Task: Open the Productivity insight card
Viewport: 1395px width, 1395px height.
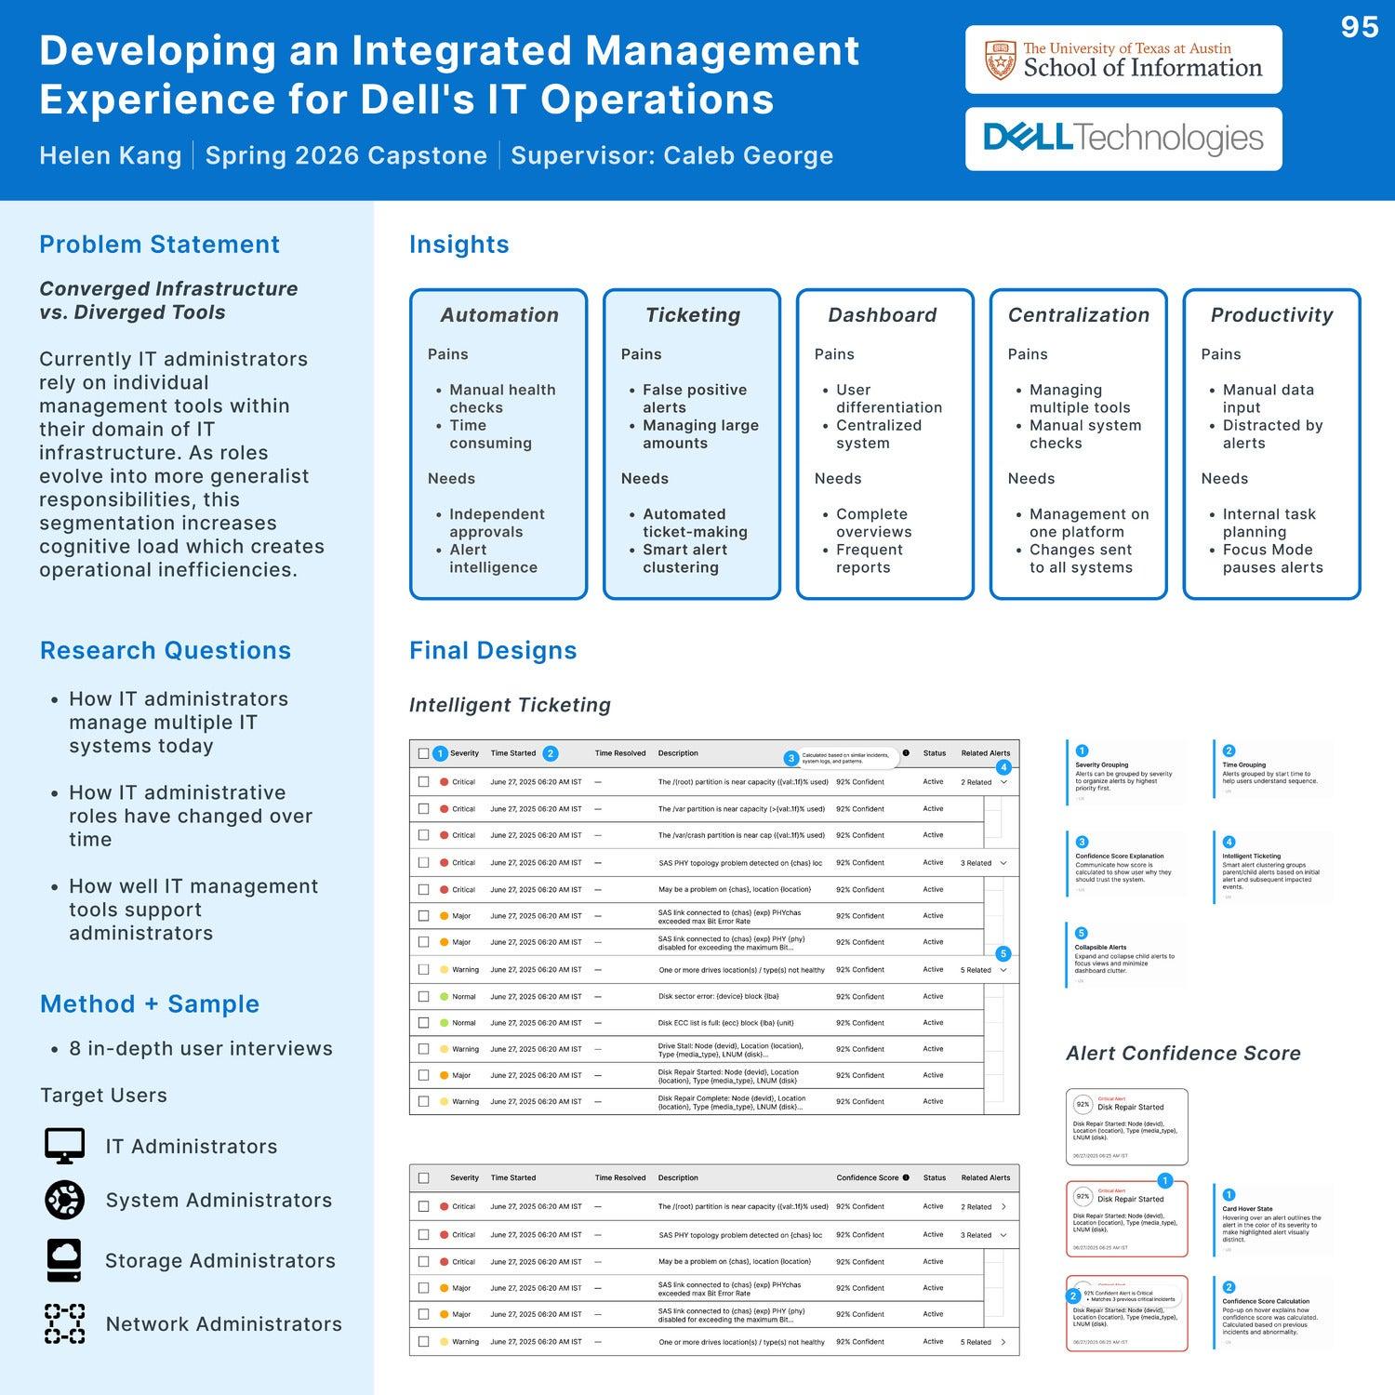Action: click(x=1272, y=445)
